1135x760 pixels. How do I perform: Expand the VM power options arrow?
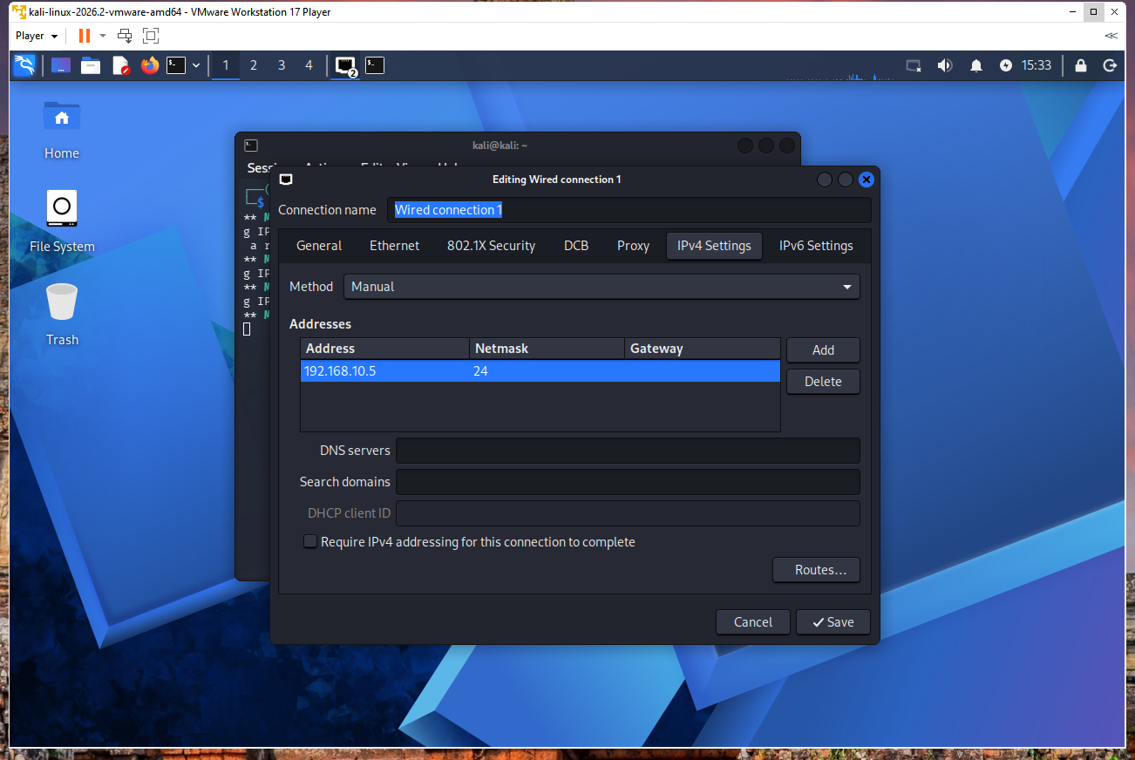102,36
